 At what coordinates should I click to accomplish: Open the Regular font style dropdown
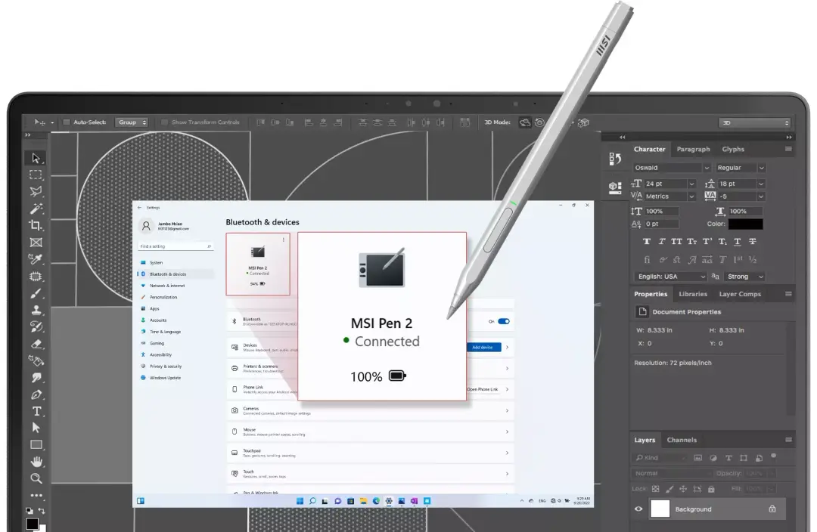(741, 168)
